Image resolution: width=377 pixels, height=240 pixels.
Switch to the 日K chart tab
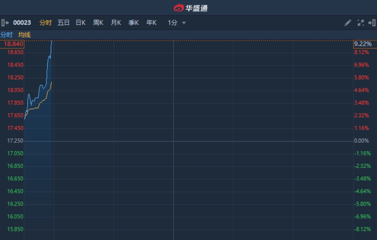pos(81,23)
